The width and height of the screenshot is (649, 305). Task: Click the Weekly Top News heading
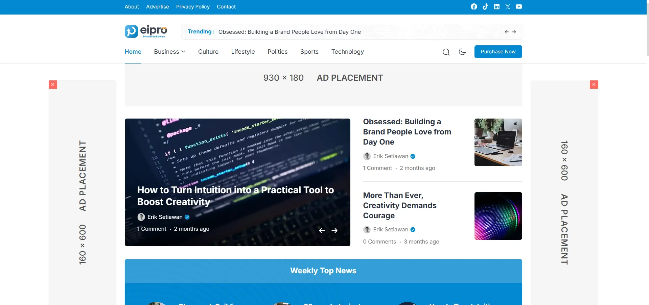323,271
